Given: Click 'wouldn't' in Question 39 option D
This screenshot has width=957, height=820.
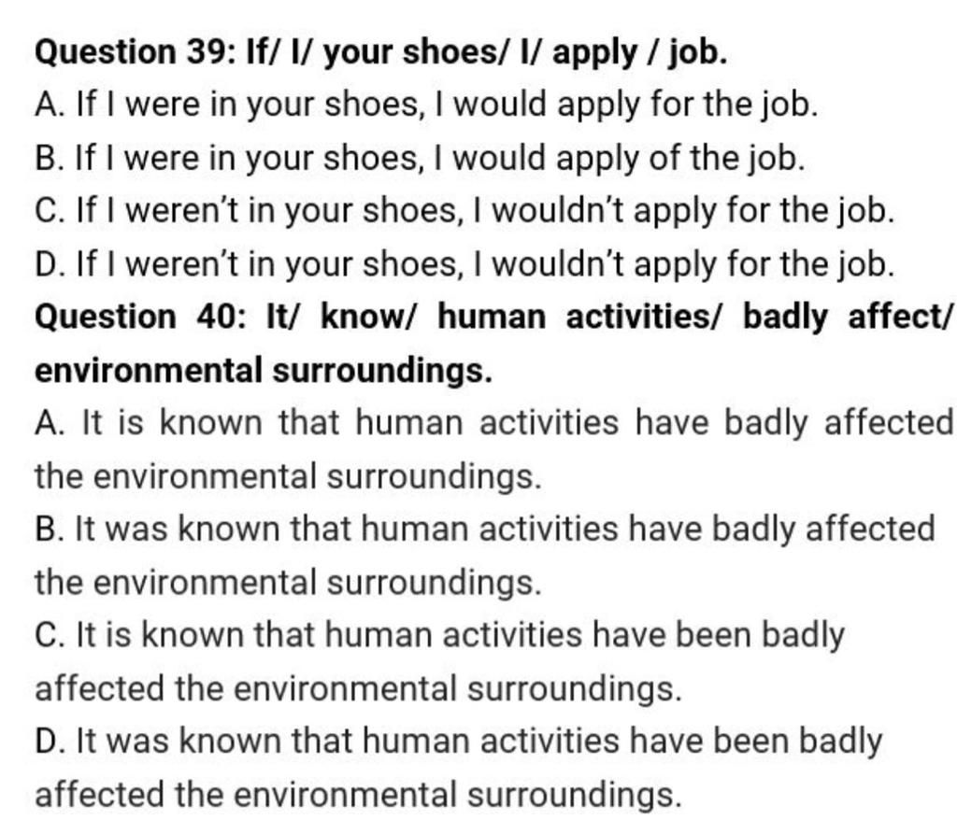Looking at the screenshot, I should pos(559,265).
